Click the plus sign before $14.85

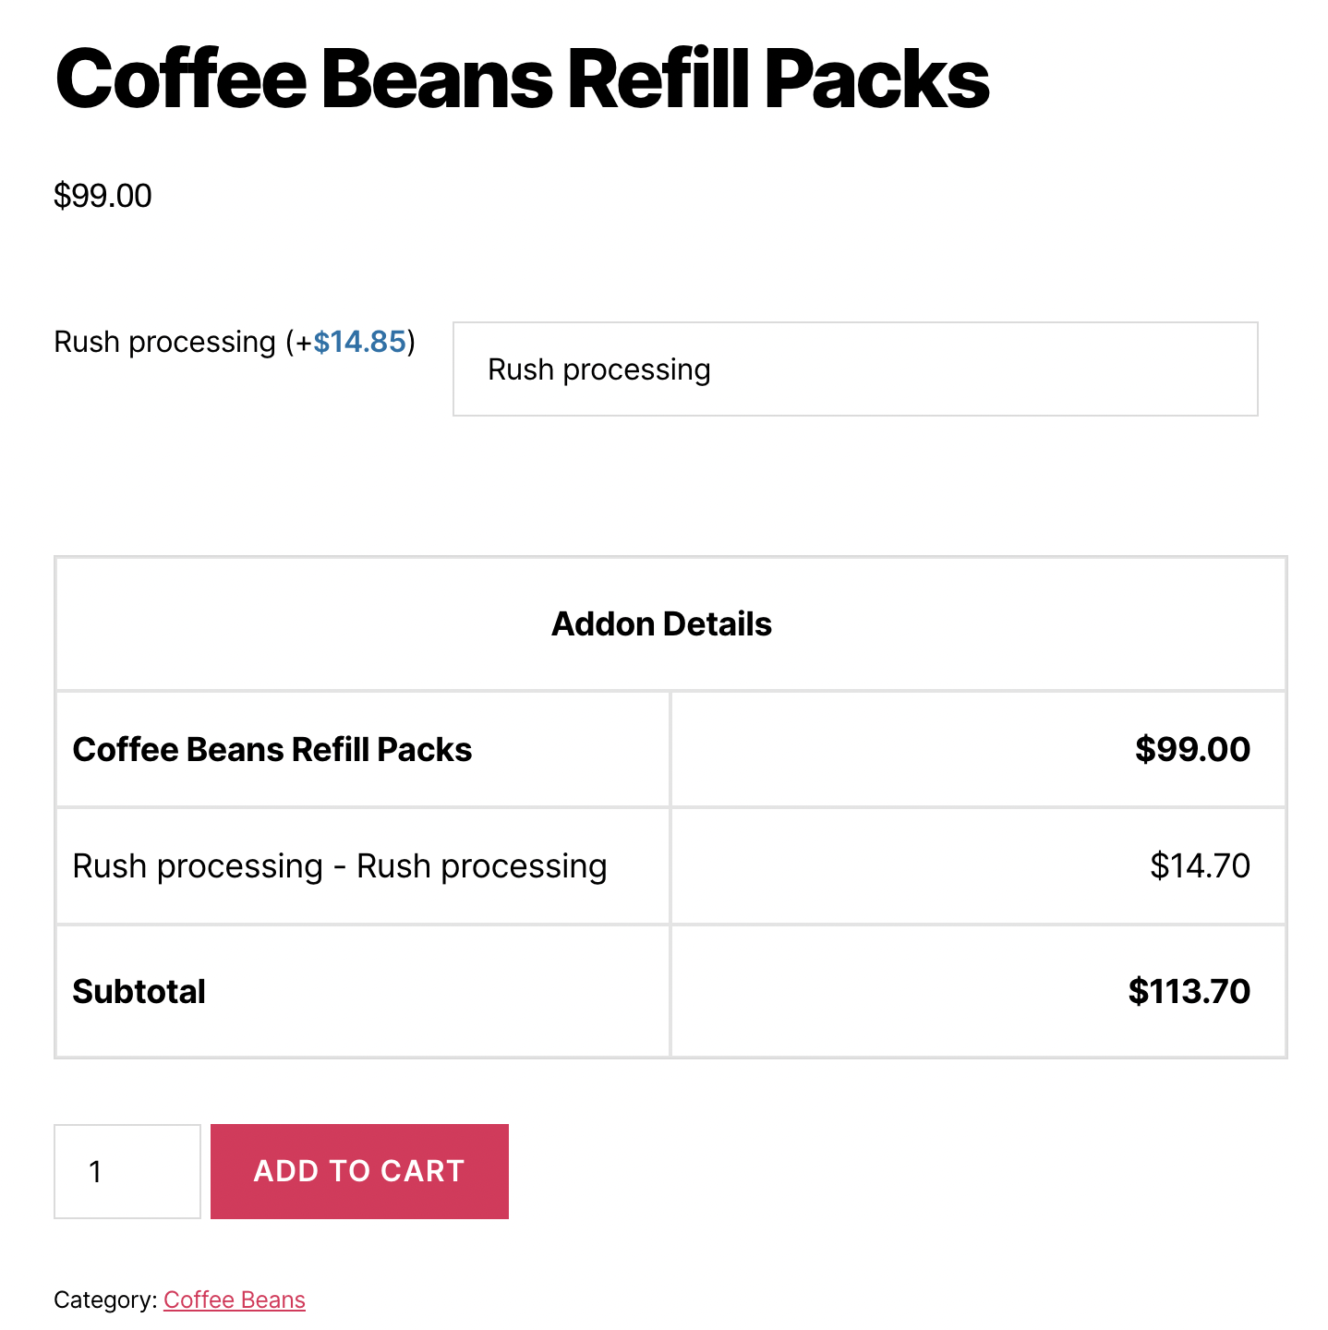coord(303,343)
